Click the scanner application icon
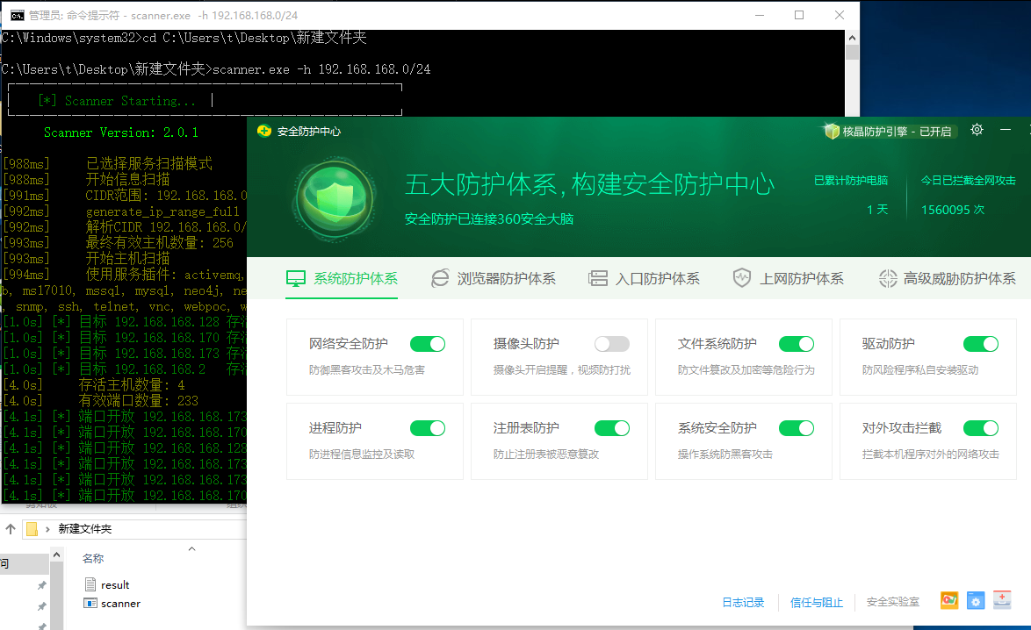This screenshot has height=630, width=1031. (x=90, y=603)
